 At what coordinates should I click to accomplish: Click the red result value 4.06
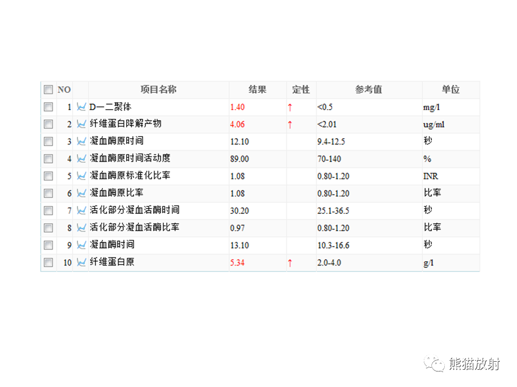(x=237, y=124)
